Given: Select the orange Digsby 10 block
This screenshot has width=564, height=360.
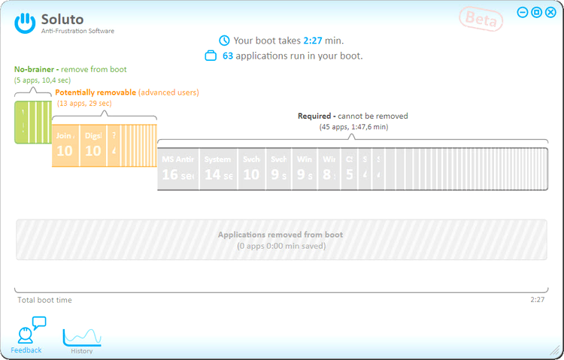Looking at the screenshot, I should click(93, 146).
